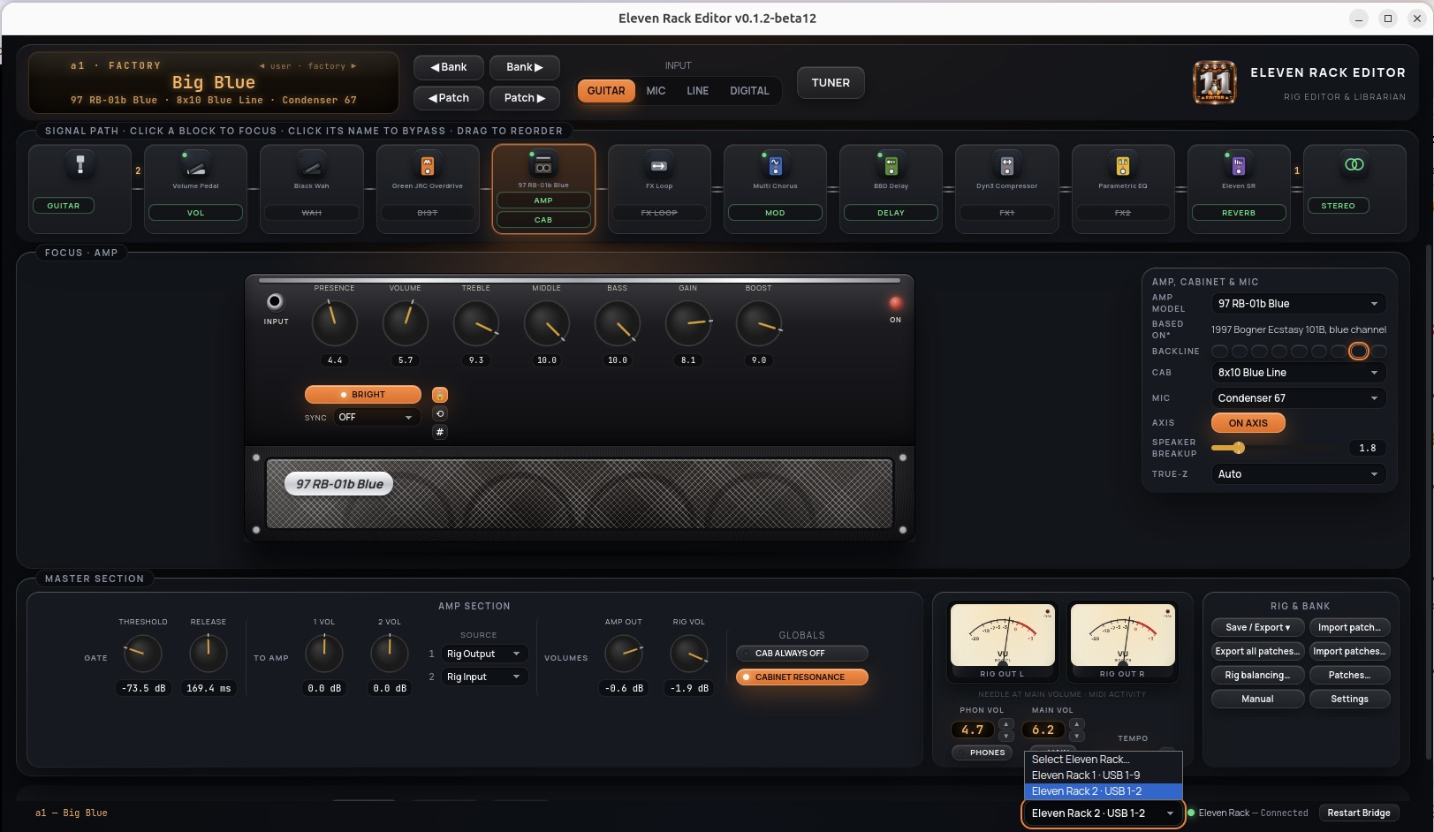Focus the BBD Delay pedal icon
Image resolution: width=1434 pixels, height=832 pixels.
(891, 165)
